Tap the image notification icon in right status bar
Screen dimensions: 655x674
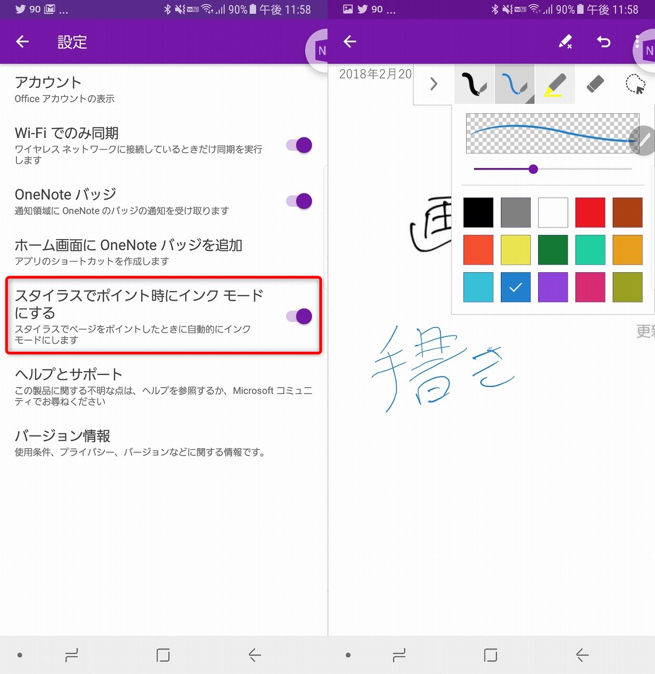(348, 9)
